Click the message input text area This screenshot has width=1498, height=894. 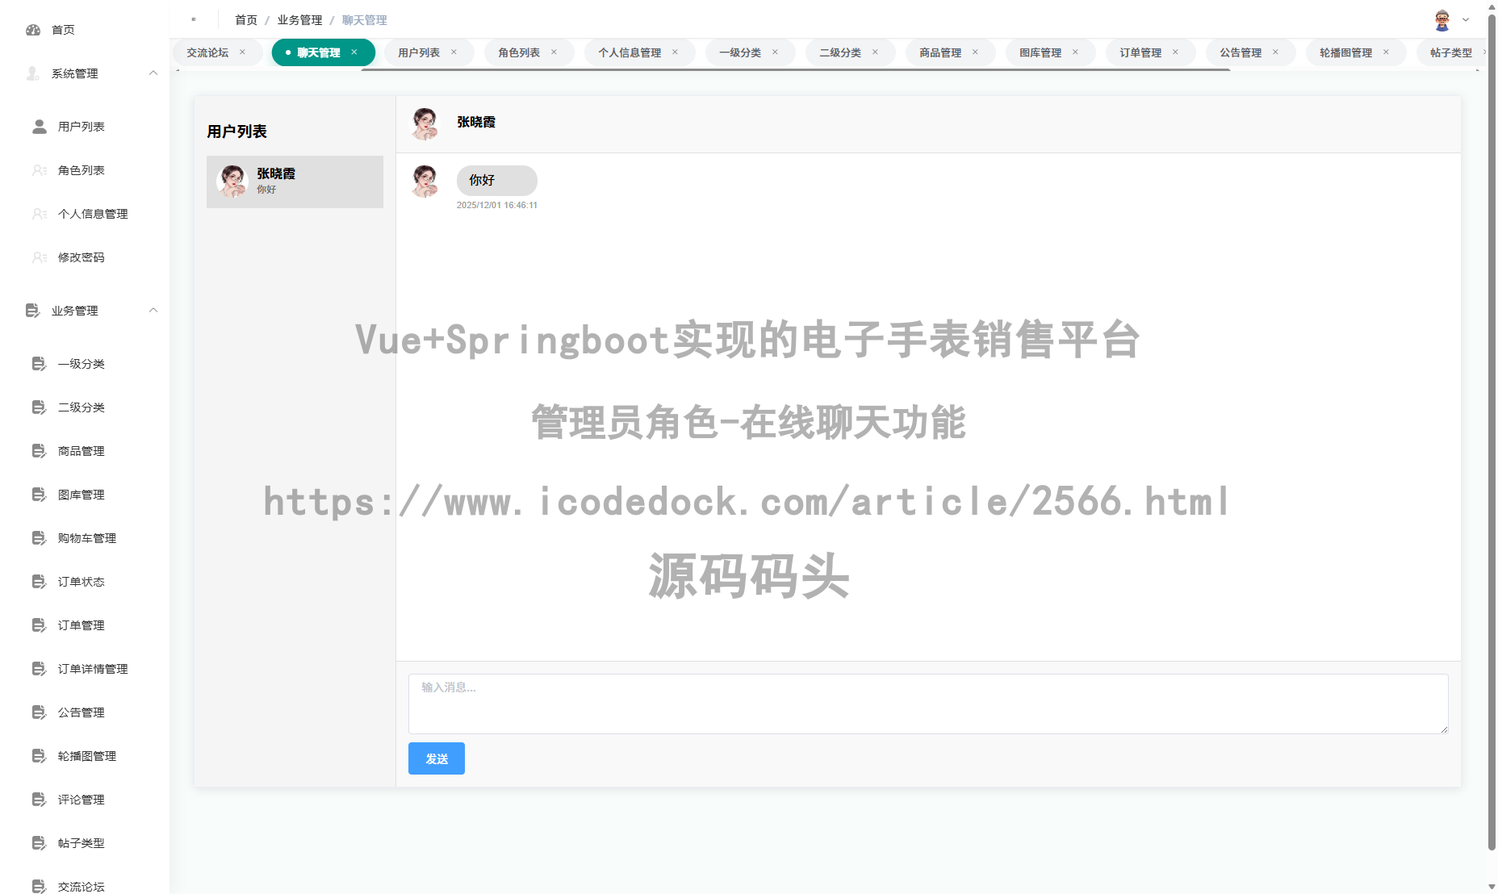click(x=927, y=704)
